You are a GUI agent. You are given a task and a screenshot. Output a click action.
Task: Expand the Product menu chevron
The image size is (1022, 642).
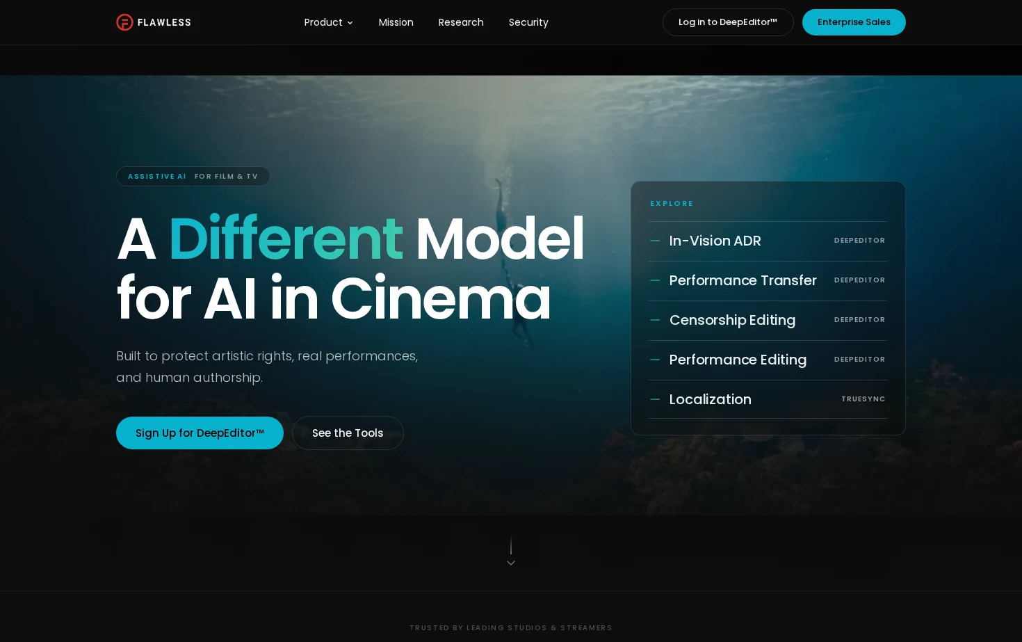pos(350,23)
